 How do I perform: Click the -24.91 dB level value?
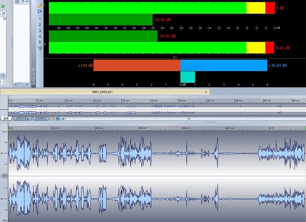pos(167,36)
